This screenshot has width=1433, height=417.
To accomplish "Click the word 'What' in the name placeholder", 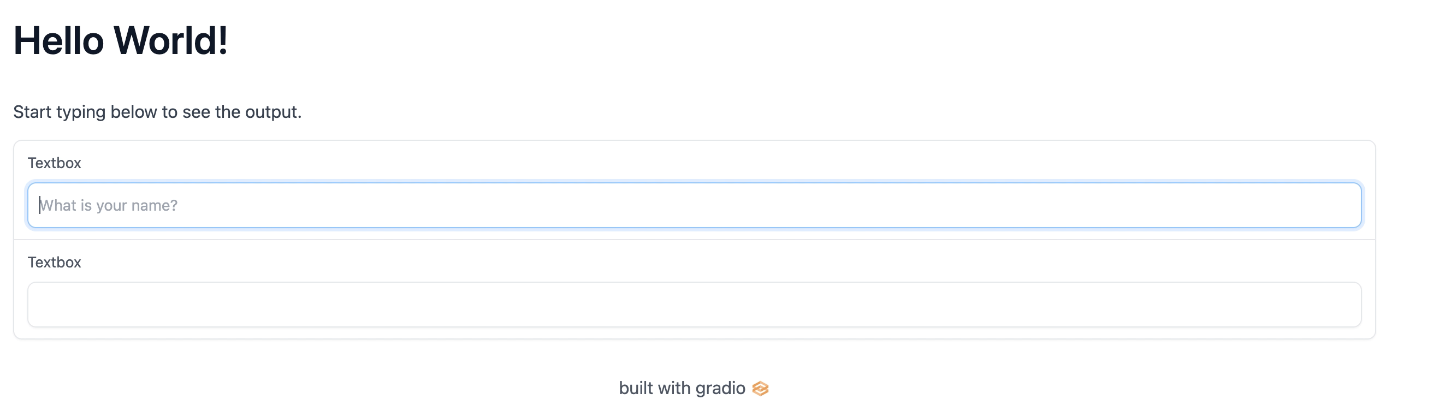I will tap(58, 205).
